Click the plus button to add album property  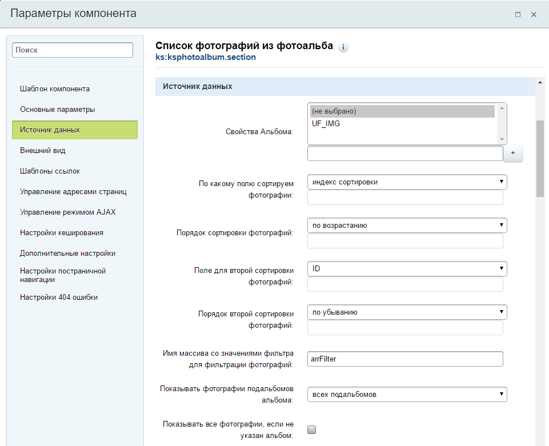pyautogui.click(x=513, y=153)
